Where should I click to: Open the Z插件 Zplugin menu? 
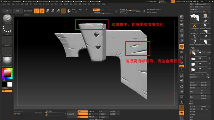pos(98,4)
